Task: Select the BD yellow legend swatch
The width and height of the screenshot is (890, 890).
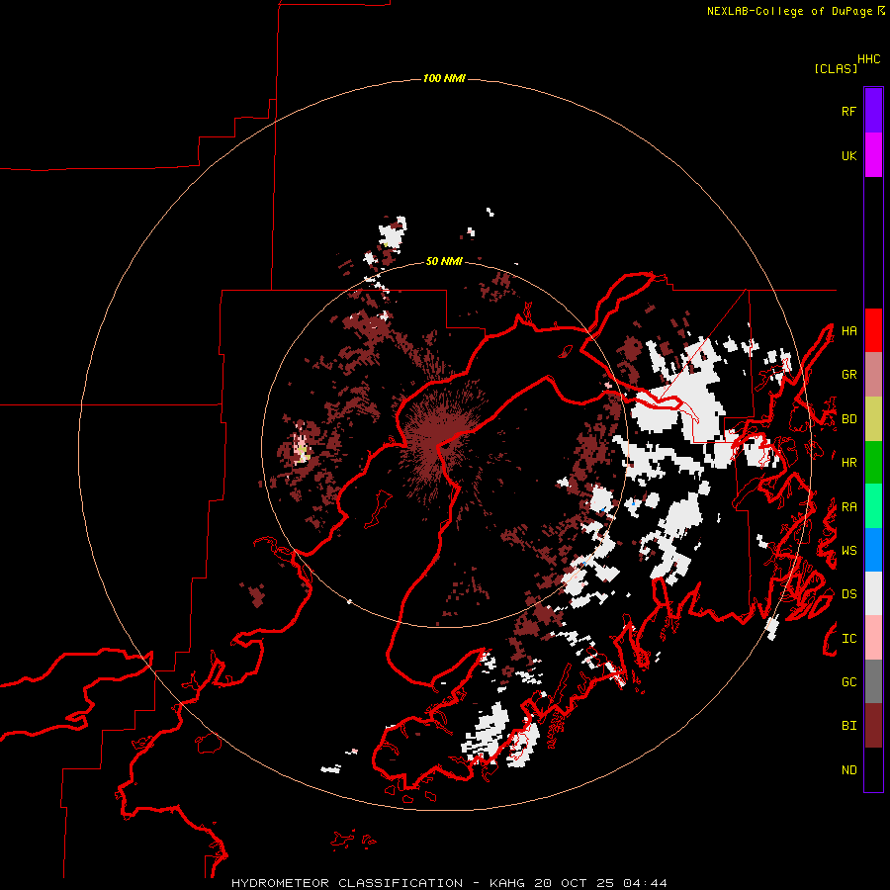Action: (873, 418)
